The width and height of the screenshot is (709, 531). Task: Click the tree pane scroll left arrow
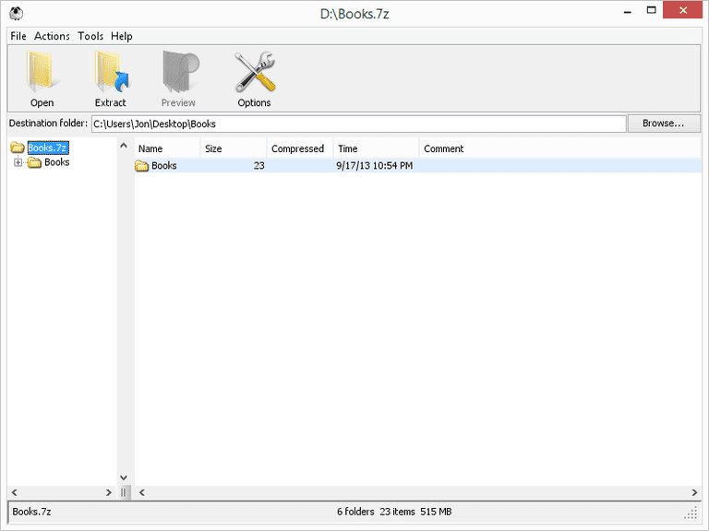(x=15, y=492)
